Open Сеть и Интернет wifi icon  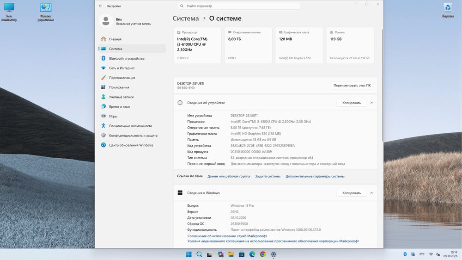[103, 68]
